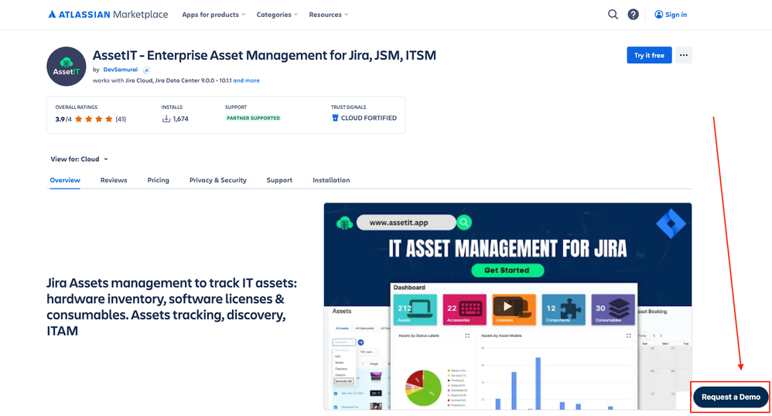772x416 pixels.
Task: Select the Overview tab
Action: [65, 180]
